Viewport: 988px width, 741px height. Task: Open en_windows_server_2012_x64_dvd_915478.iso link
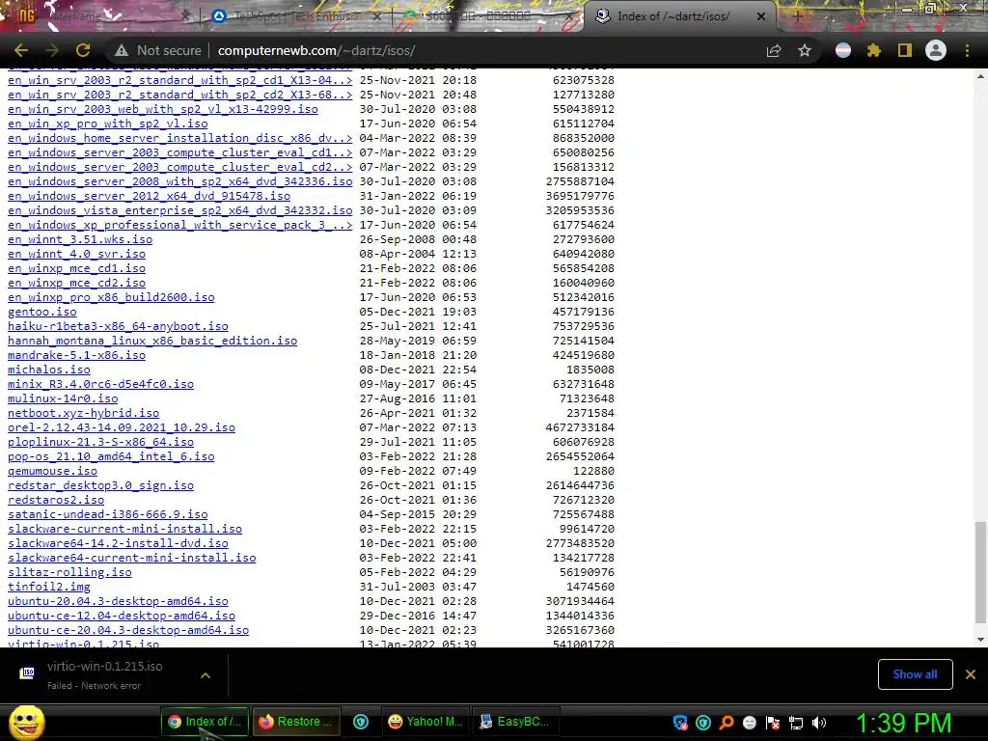coord(150,196)
